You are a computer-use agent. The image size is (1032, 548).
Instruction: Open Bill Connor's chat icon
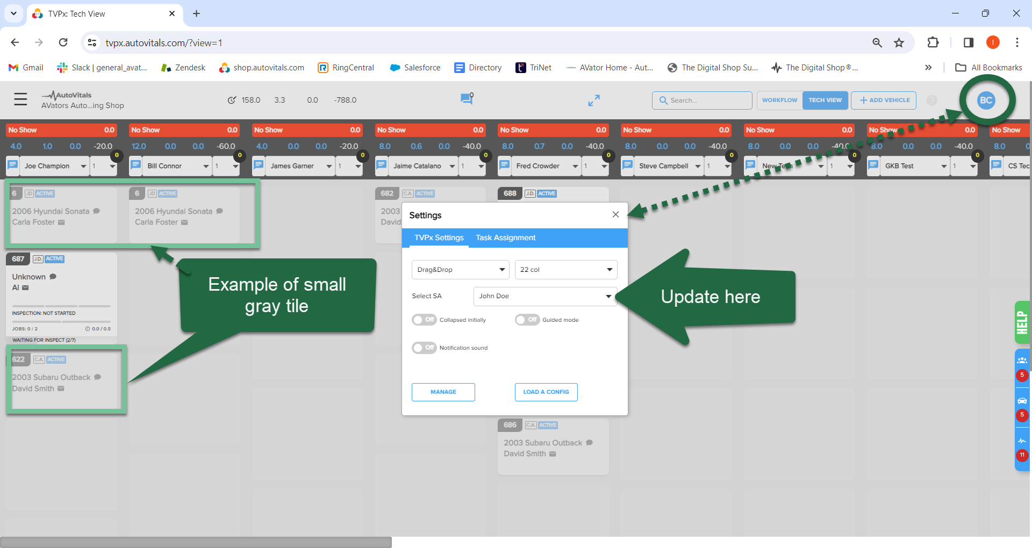pyautogui.click(x=135, y=165)
